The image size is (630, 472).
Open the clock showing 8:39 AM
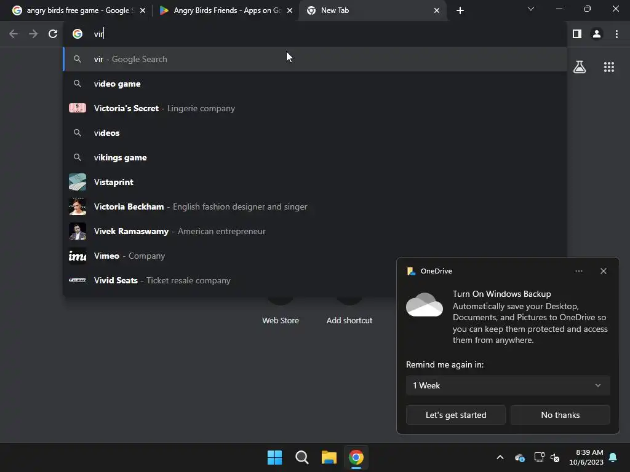tap(586, 457)
